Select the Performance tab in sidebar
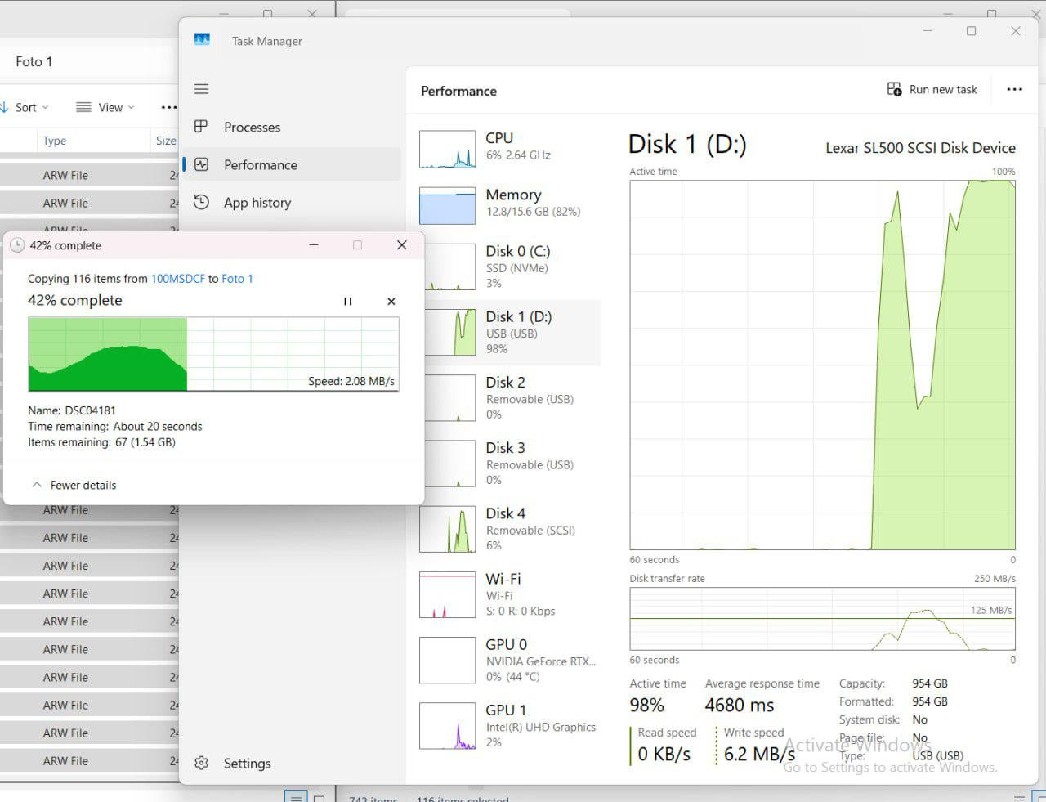Screen dimensions: 1046x802 [260, 165]
